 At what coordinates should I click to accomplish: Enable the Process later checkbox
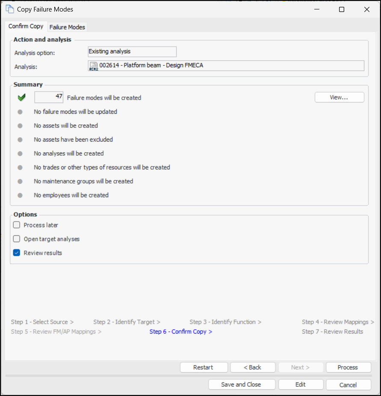(x=17, y=225)
